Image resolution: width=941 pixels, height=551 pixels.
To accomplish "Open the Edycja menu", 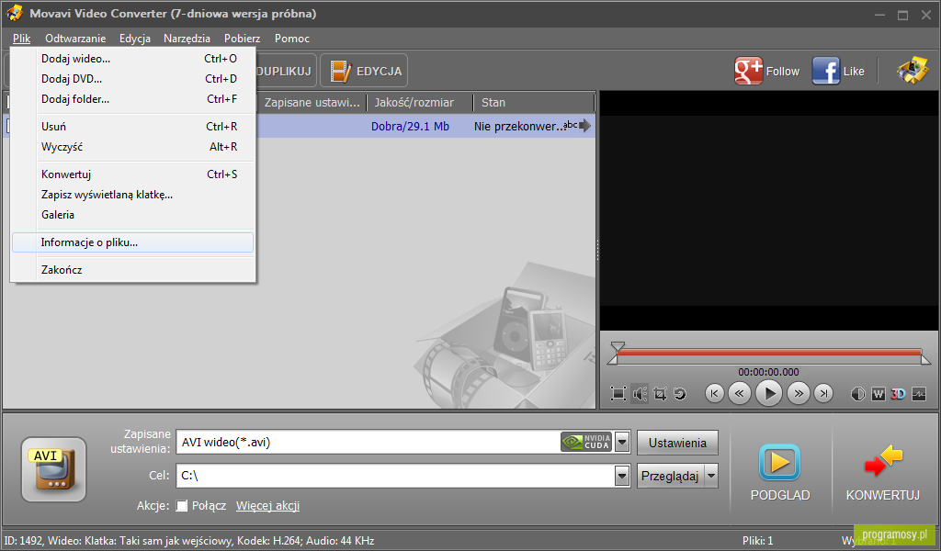I will 135,39.
